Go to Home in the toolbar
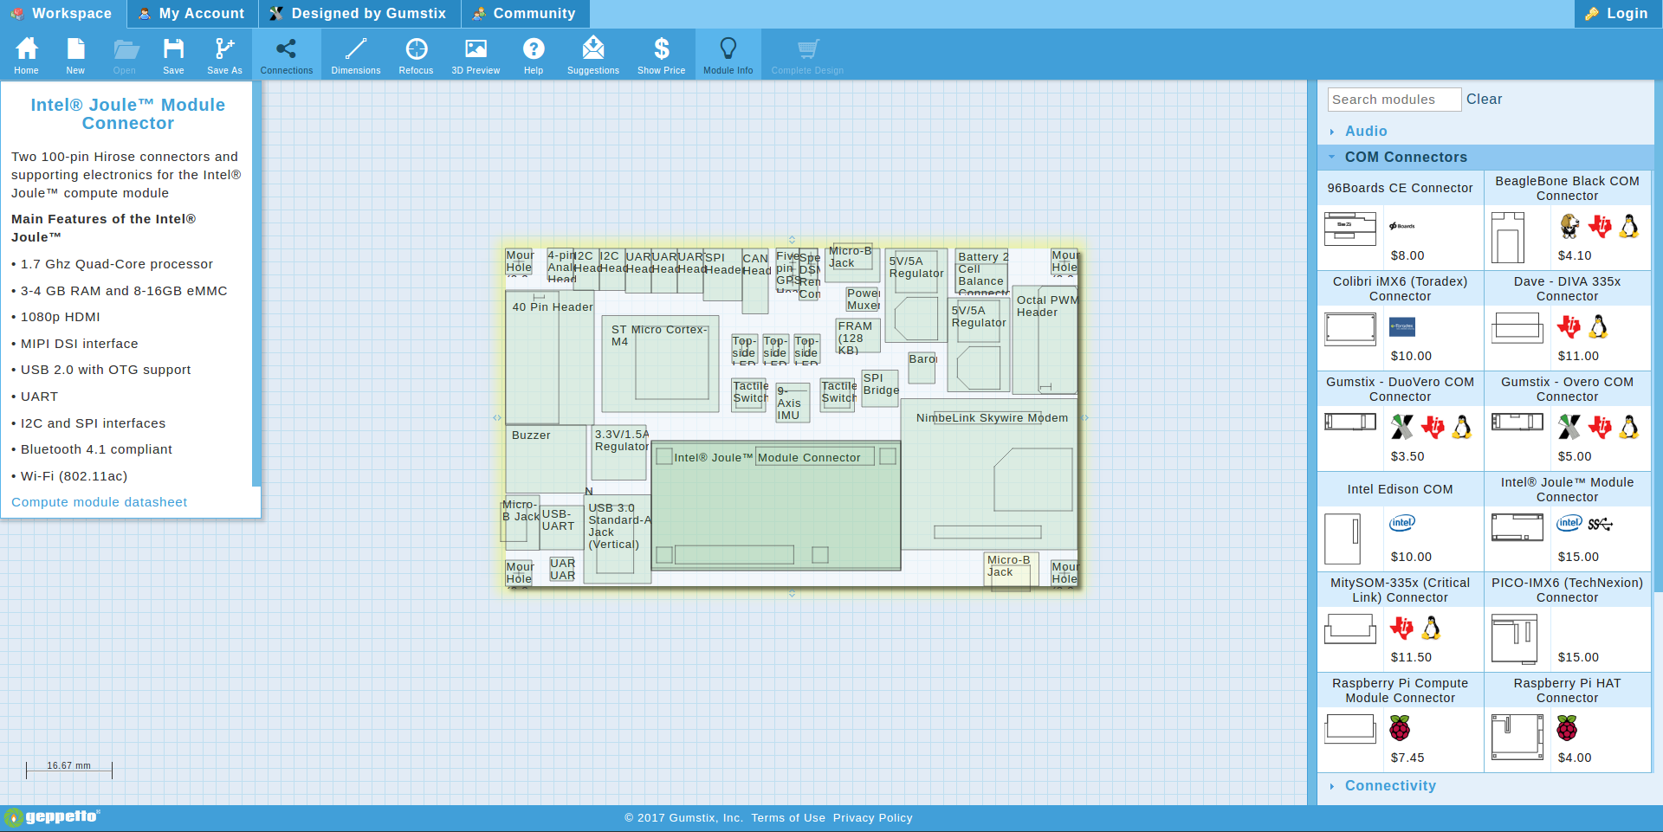The width and height of the screenshot is (1663, 832). [x=26, y=55]
